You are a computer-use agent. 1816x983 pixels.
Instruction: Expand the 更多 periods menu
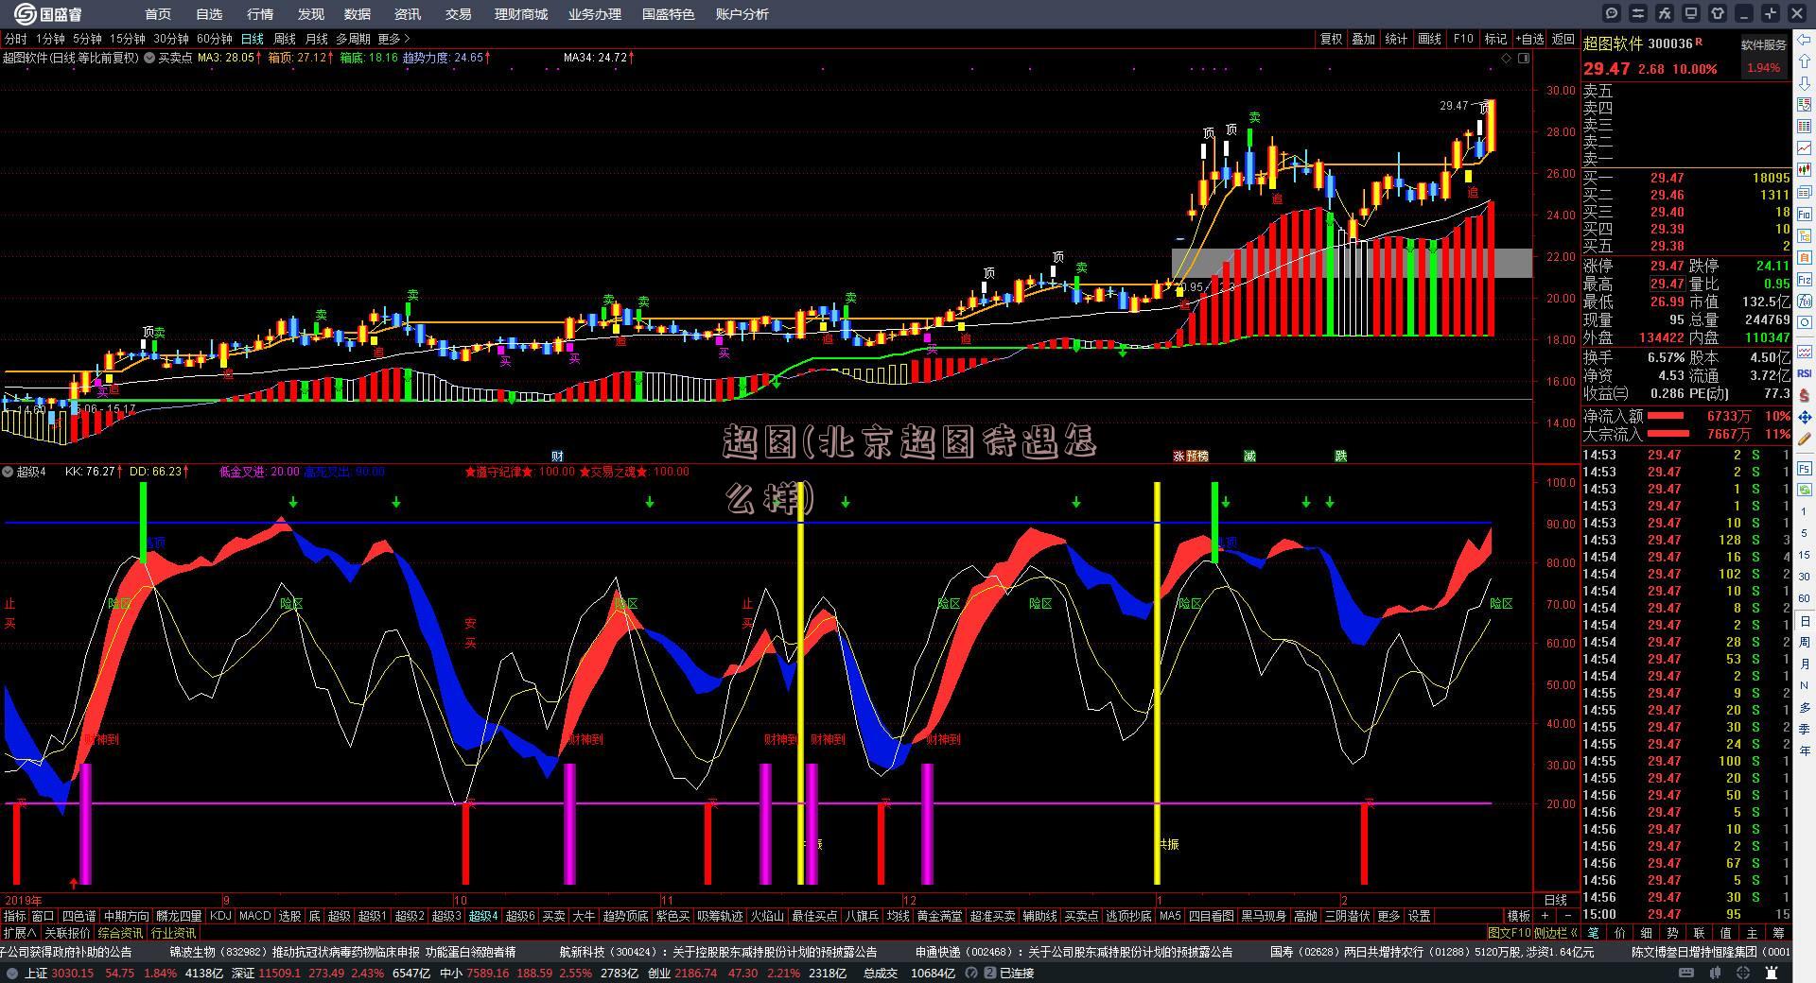coord(393,39)
